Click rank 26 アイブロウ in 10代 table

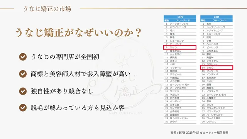click(x=180, y=108)
